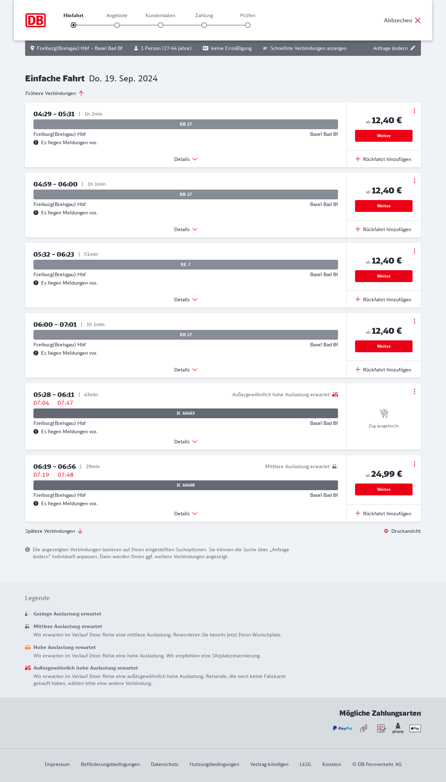The height and width of the screenshot is (782, 446).
Task: Add Rückfahrt to the 05:32 connection
Action: pyautogui.click(x=383, y=300)
